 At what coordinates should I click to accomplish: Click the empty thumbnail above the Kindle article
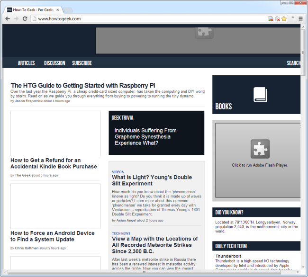click(55, 134)
